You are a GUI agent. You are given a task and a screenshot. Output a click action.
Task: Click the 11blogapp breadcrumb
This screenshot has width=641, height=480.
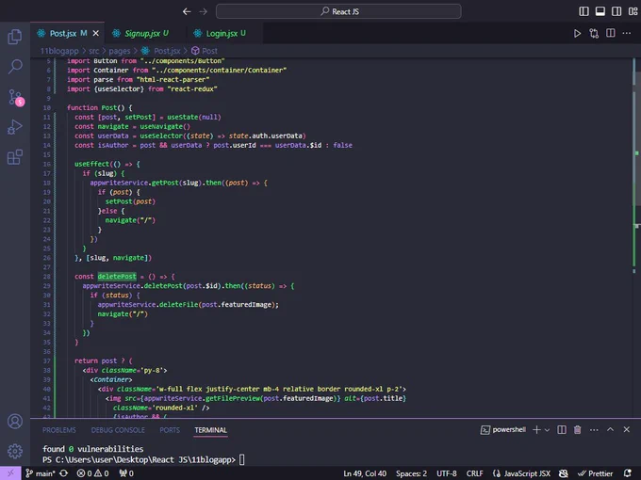[x=59, y=51]
